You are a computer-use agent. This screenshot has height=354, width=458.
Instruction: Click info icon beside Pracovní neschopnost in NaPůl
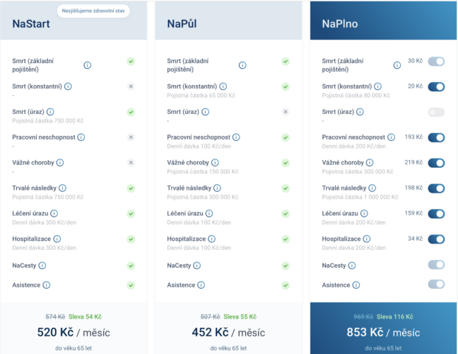(x=236, y=137)
